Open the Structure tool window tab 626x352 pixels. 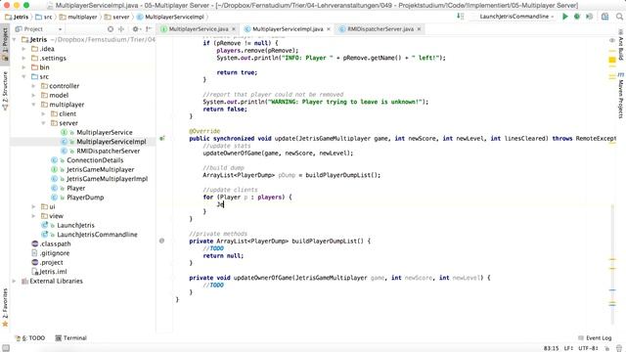pyautogui.click(x=5, y=90)
